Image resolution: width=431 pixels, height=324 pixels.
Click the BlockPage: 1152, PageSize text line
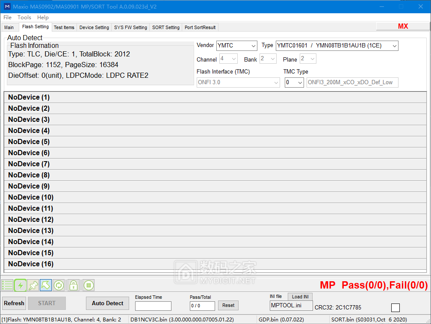point(63,65)
